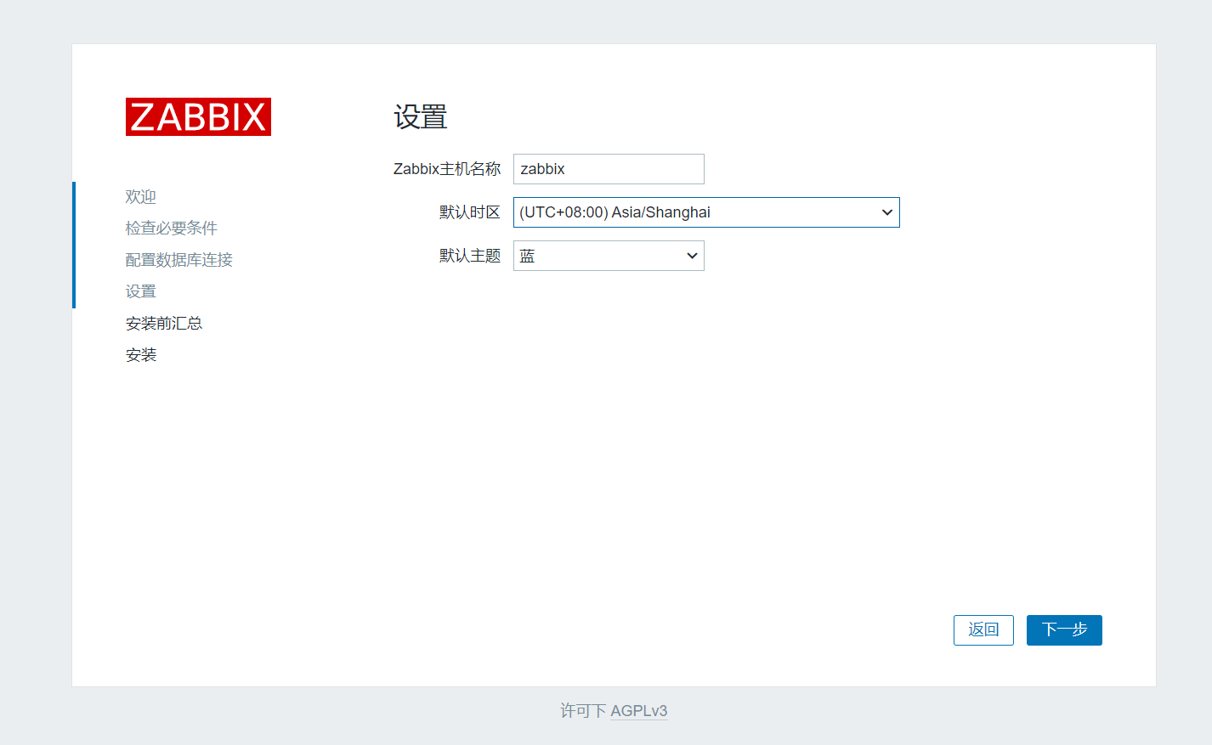Screen dimensions: 1212x745
Task: Open the default theme dropdown
Action: 609,256
